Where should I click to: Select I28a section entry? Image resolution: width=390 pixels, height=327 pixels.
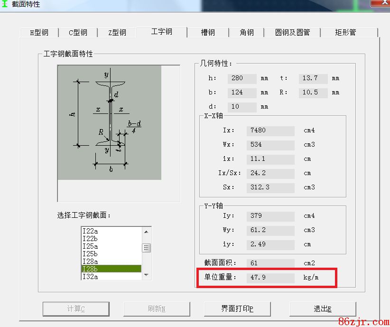tap(111, 262)
